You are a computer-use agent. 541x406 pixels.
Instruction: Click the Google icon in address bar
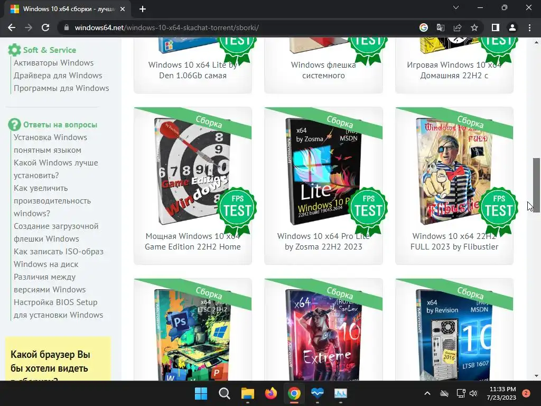pyautogui.click(x=423, y=27)
